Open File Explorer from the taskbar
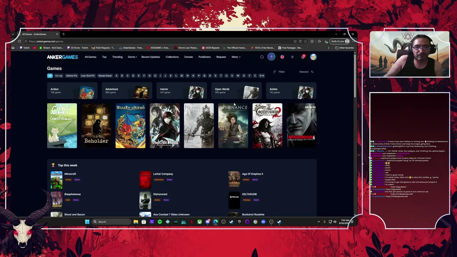The image size is (457, 257). [x=136, y=222]
